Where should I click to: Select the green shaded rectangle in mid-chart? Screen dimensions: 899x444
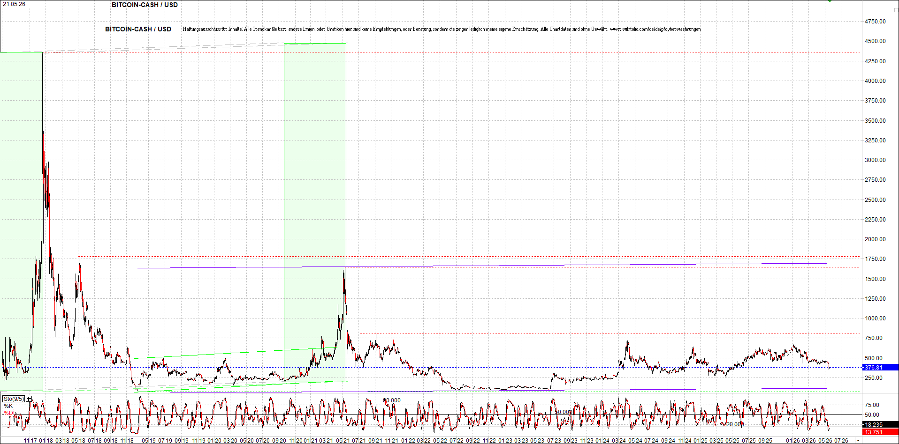(x=315, y=212)
